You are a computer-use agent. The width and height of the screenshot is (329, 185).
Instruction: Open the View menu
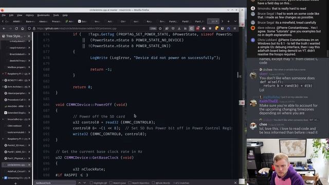click(x=20, y=15)
